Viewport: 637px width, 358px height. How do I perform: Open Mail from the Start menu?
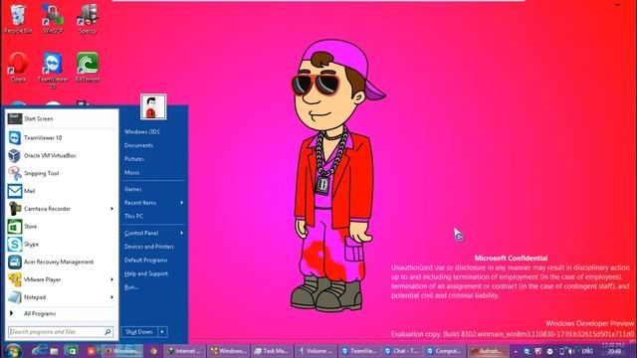(62, 191)
